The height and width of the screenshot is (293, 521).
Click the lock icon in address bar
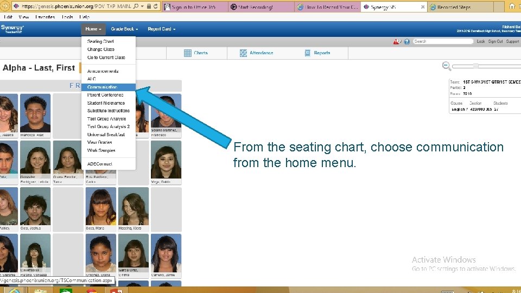(149, 6)
